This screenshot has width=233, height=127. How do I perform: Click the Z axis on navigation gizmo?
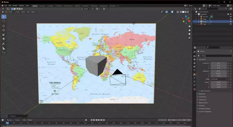coord(186,16)
